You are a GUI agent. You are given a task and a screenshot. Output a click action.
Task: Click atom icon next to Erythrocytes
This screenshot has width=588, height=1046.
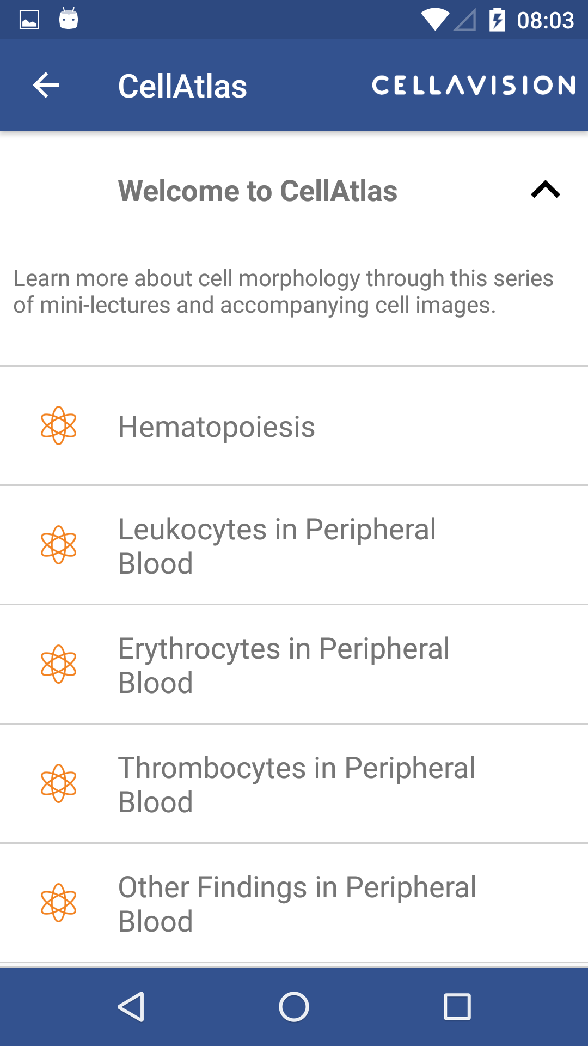point(59,664)
